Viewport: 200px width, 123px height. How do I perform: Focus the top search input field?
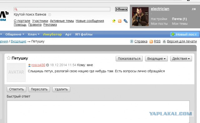pyautogui.click(x=62, y=9)
